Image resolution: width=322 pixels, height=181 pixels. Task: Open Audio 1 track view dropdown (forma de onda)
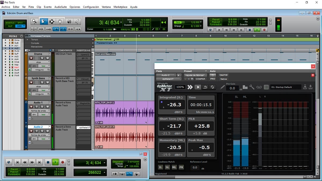click(39, 111)
